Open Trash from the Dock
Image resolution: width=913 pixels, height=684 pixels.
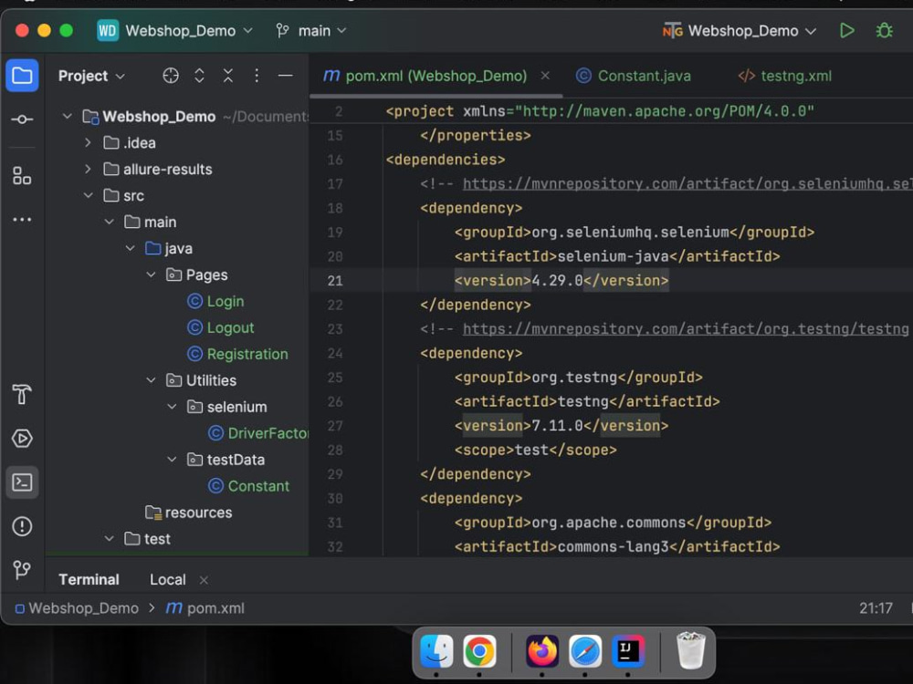pyautogui.click(x=690, y=651)
